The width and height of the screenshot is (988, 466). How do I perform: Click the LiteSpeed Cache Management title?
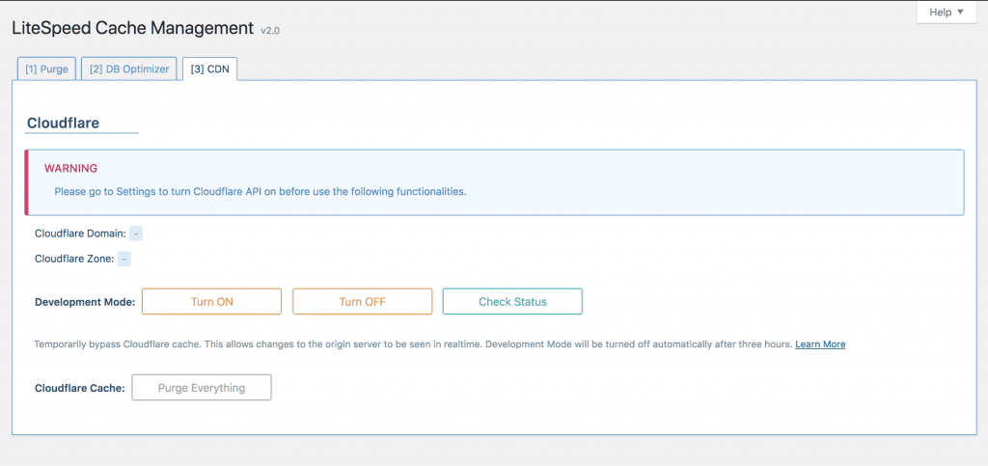(132, 28)
